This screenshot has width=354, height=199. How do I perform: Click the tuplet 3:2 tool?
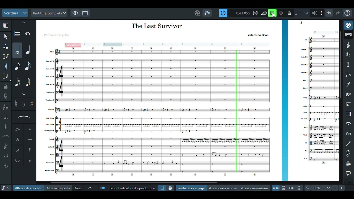point(6,136)
